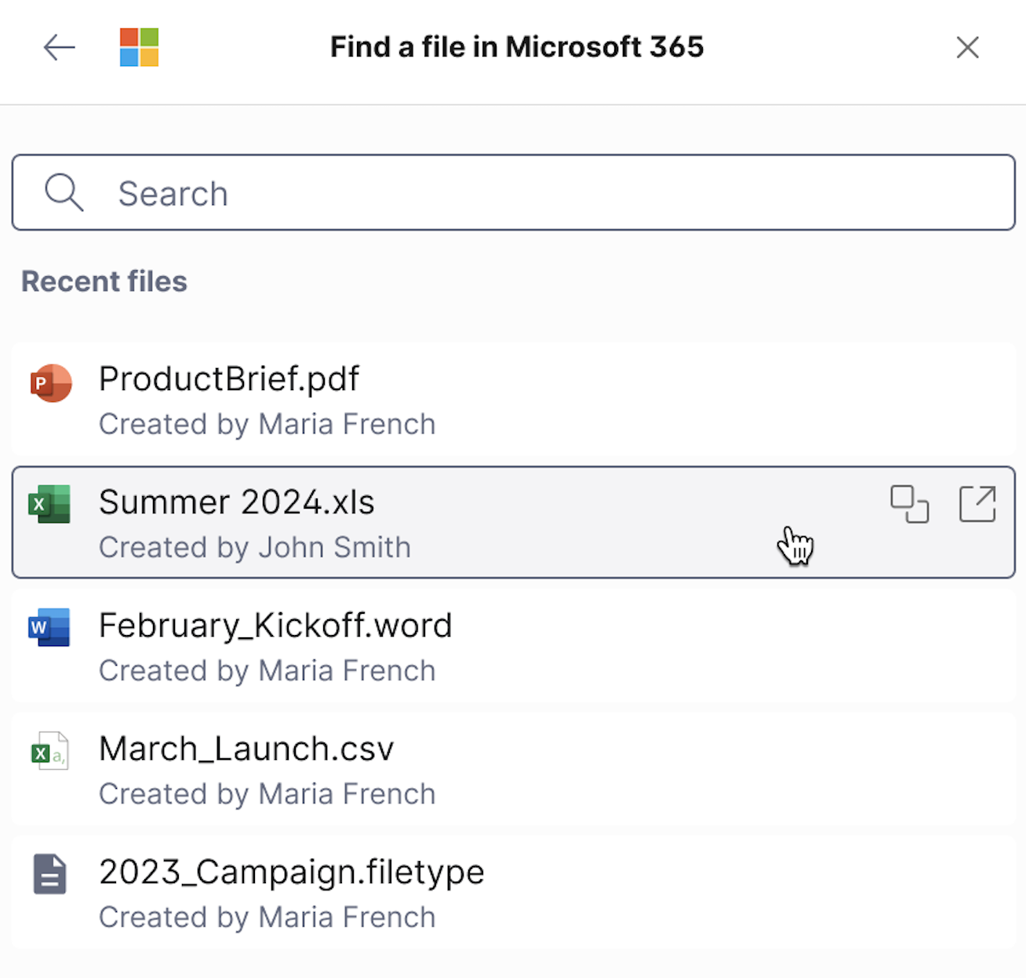Select the March_Launch.csv file name

[x=246, y=749]
